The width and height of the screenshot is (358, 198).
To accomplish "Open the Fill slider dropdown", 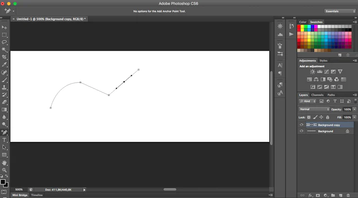I will point(355,117).
